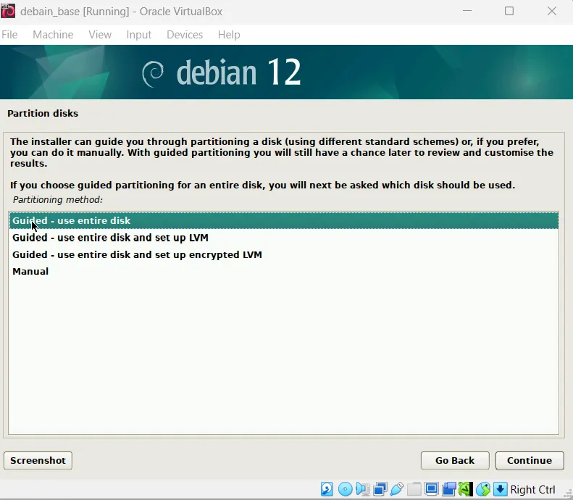Open the View menu

point(100,35)
